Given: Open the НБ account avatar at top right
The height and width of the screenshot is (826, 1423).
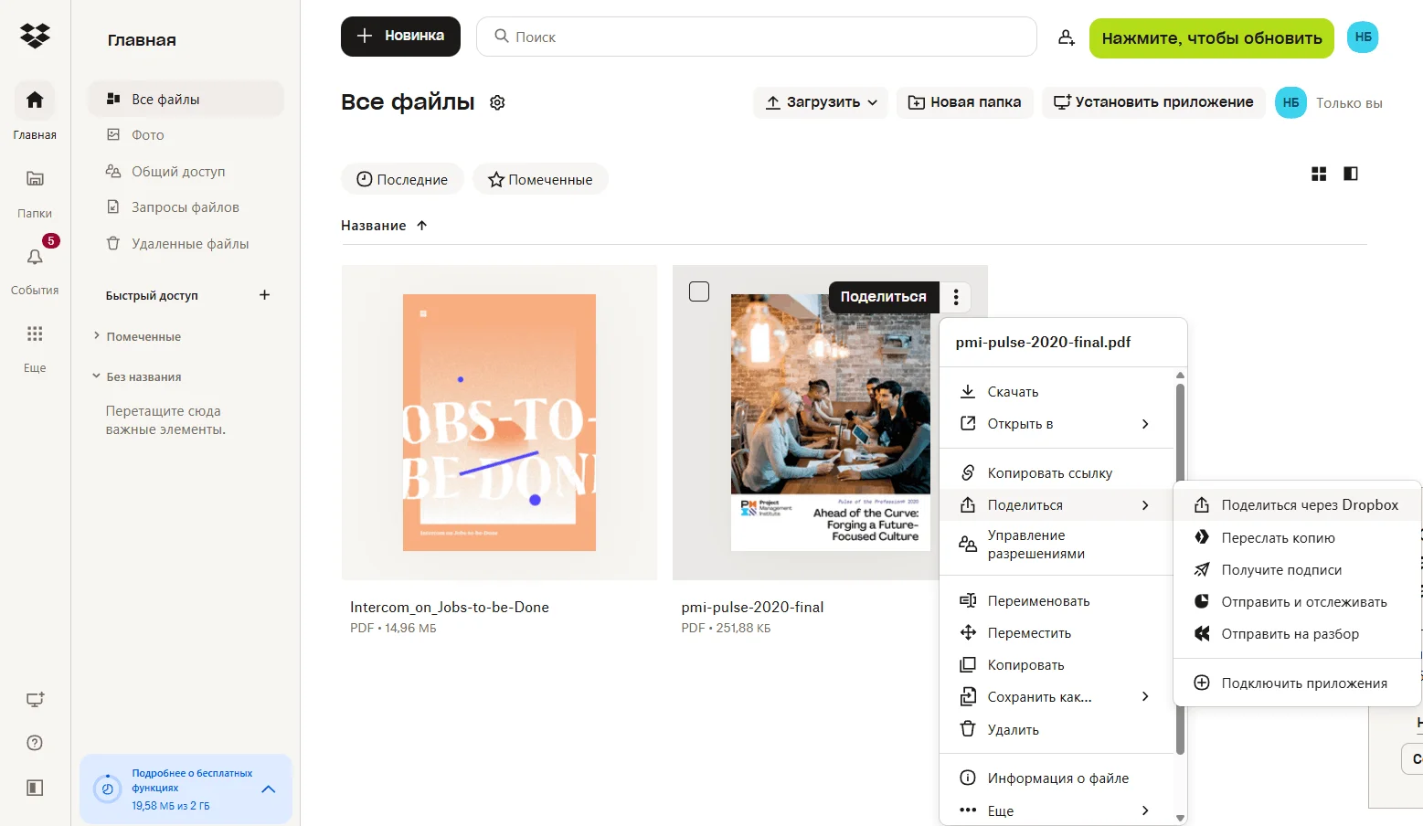Looking at the screenshot, I should 1363,37.
